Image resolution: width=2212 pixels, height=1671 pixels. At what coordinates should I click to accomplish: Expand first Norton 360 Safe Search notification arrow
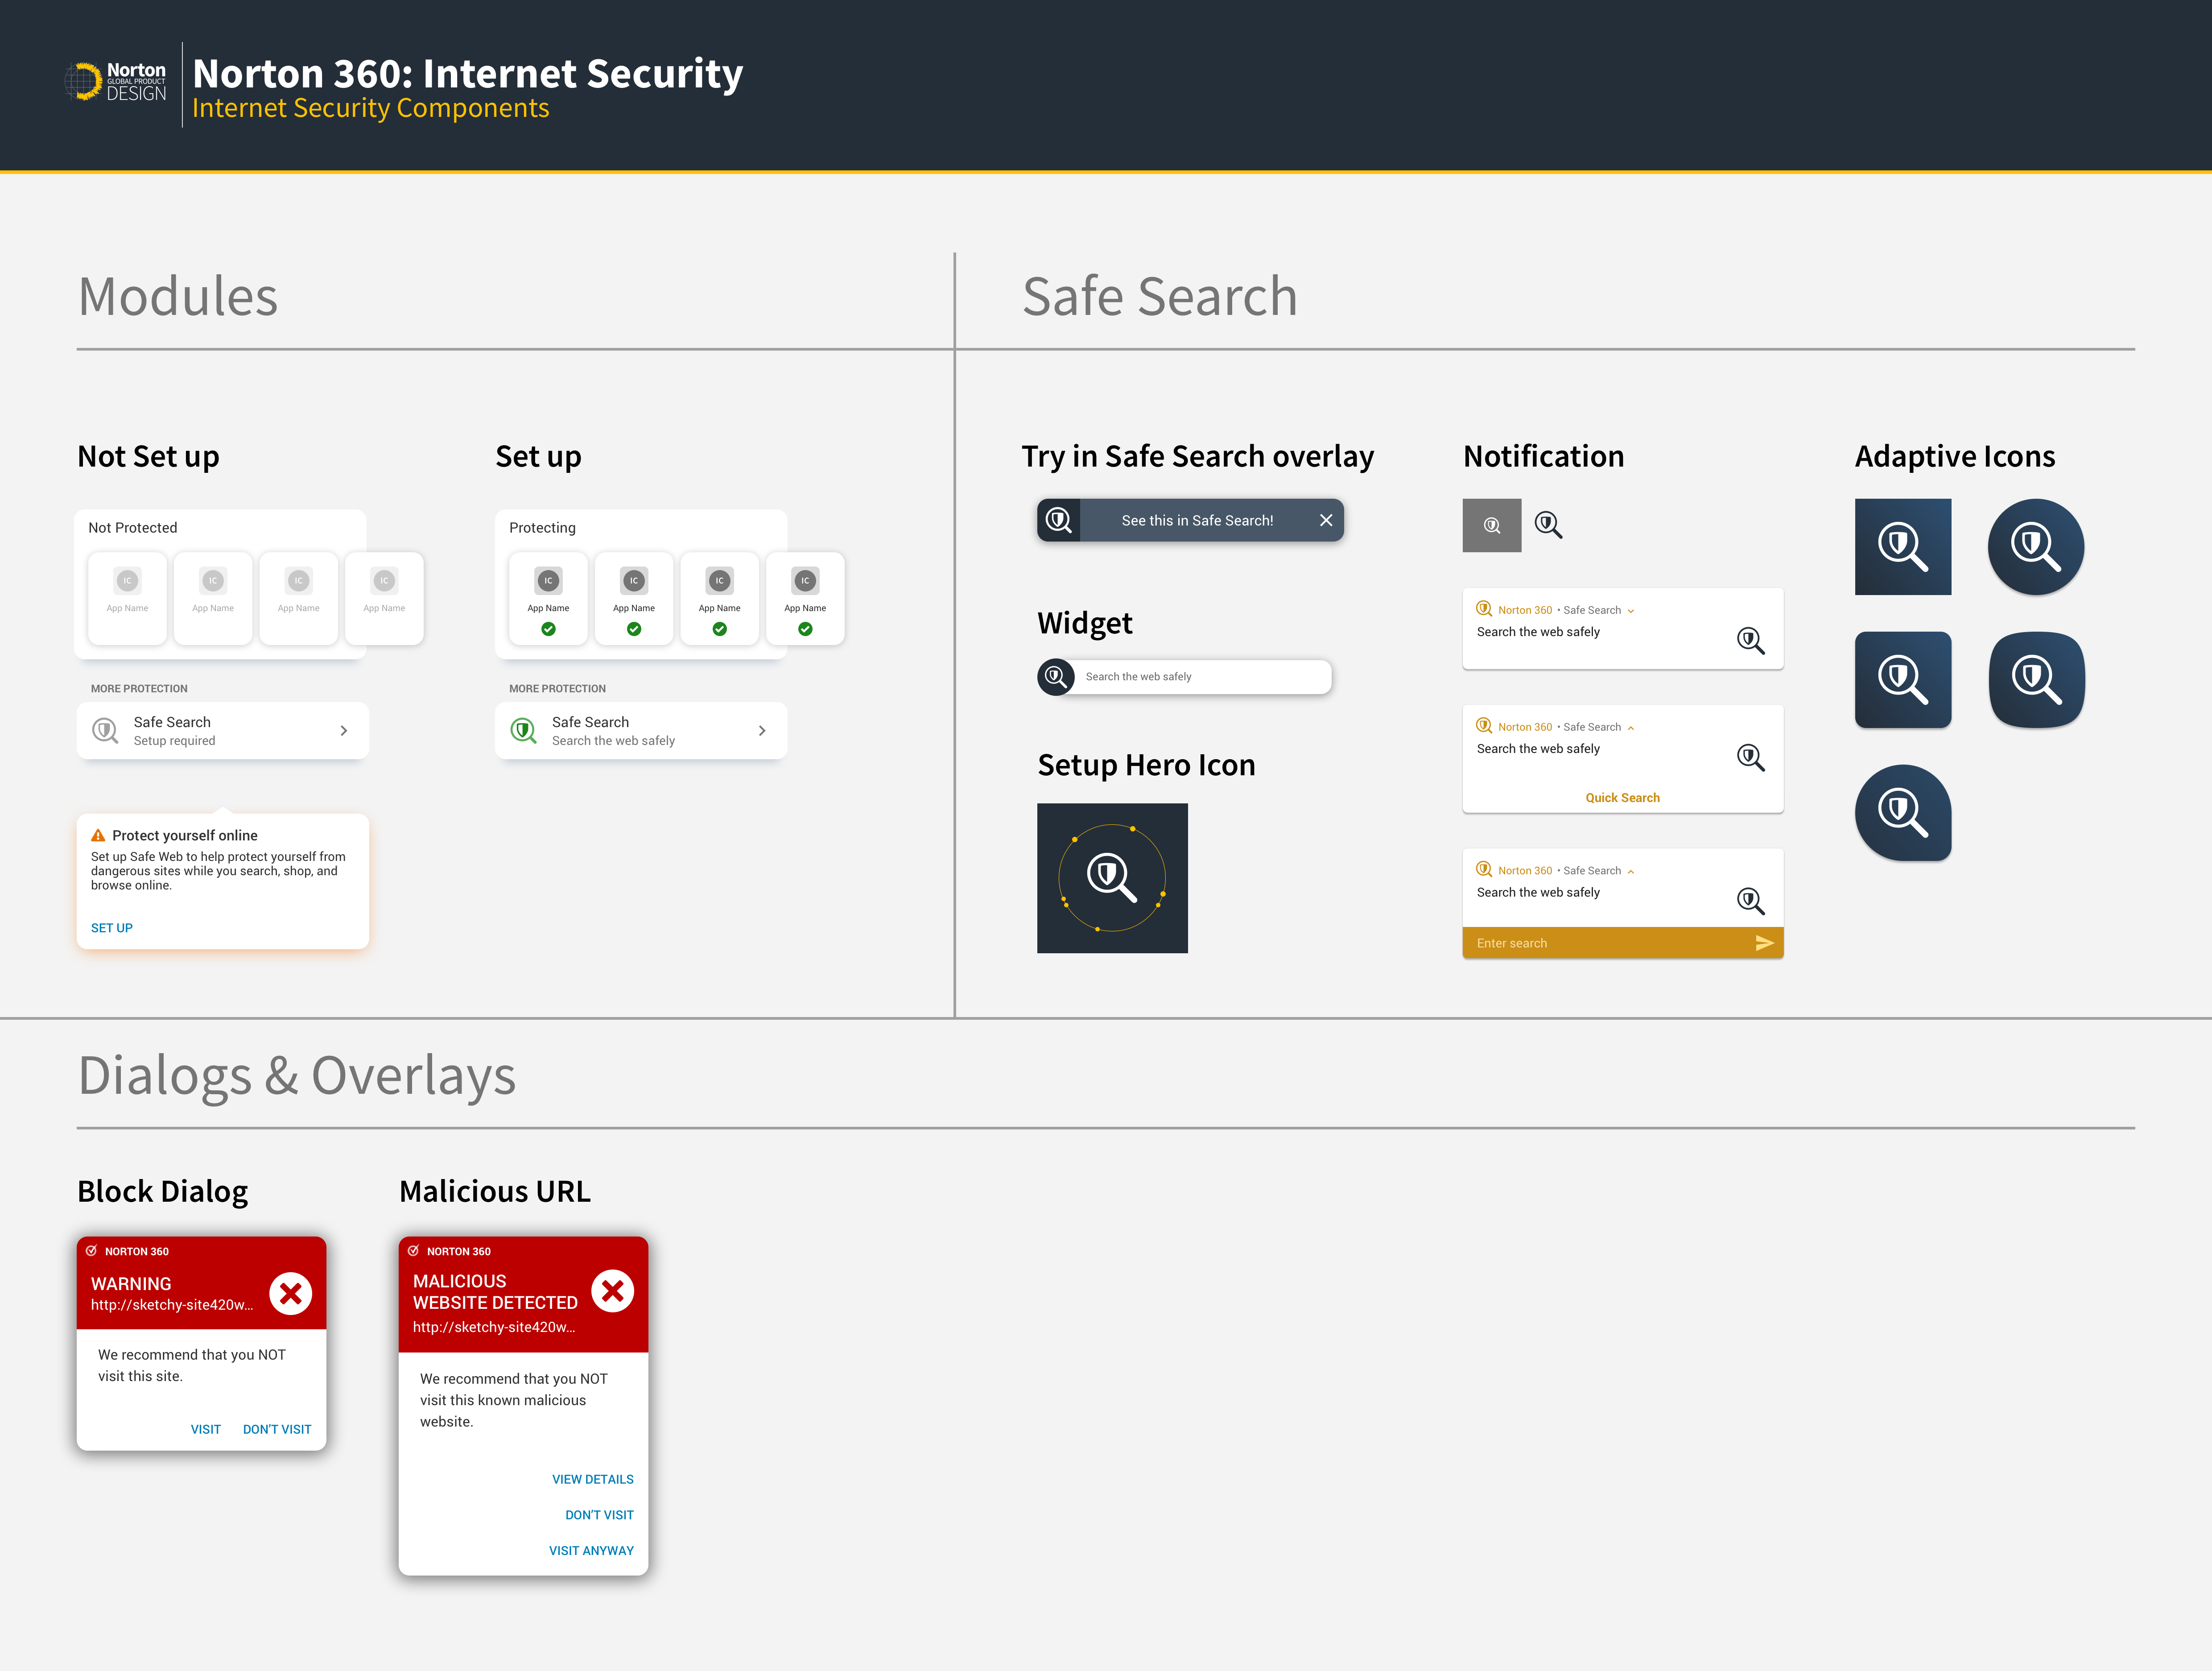coord(1631,611)
